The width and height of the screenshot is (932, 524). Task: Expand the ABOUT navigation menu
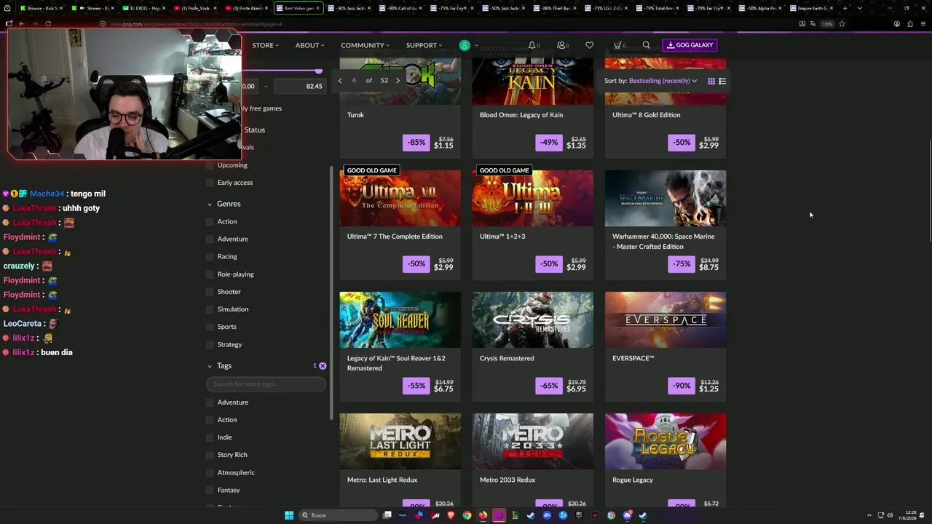[x=309, y=45]
